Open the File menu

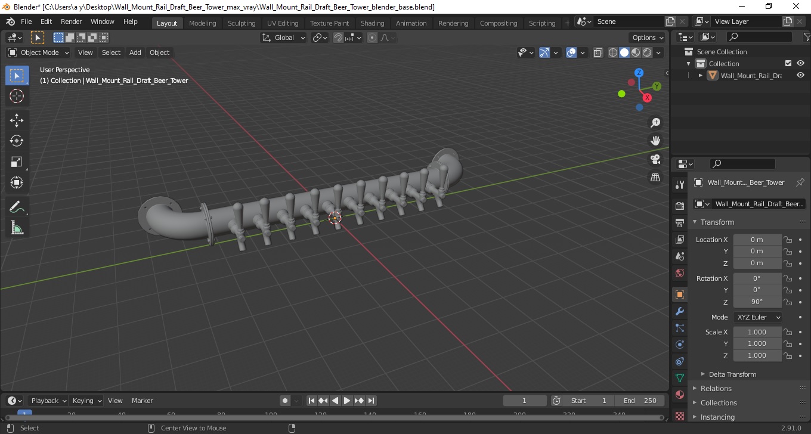point(26,21)
